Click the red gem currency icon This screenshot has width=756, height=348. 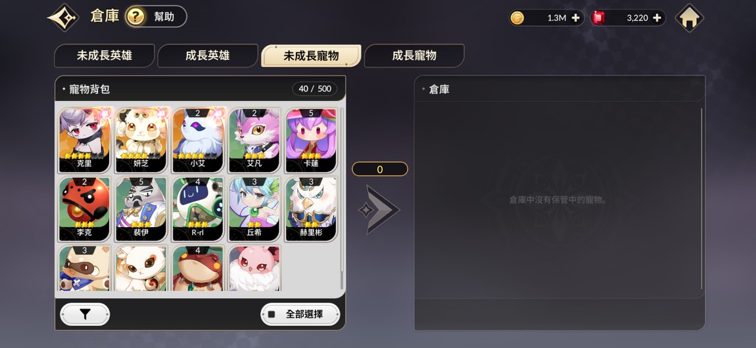coord(598,18)
